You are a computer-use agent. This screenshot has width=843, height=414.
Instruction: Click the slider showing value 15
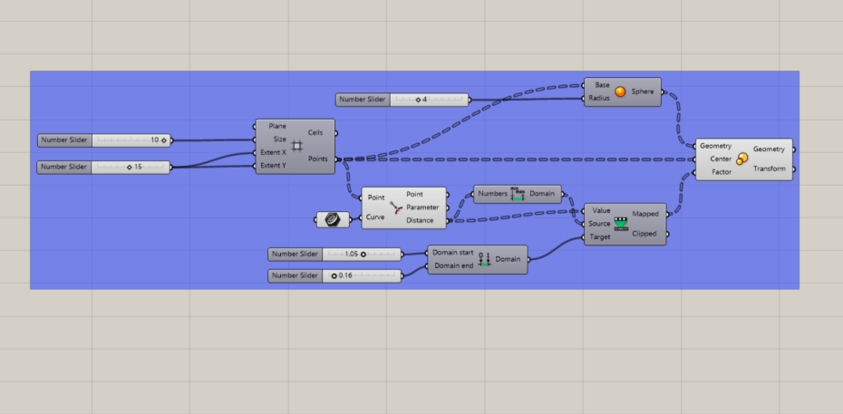coord(103,167)
